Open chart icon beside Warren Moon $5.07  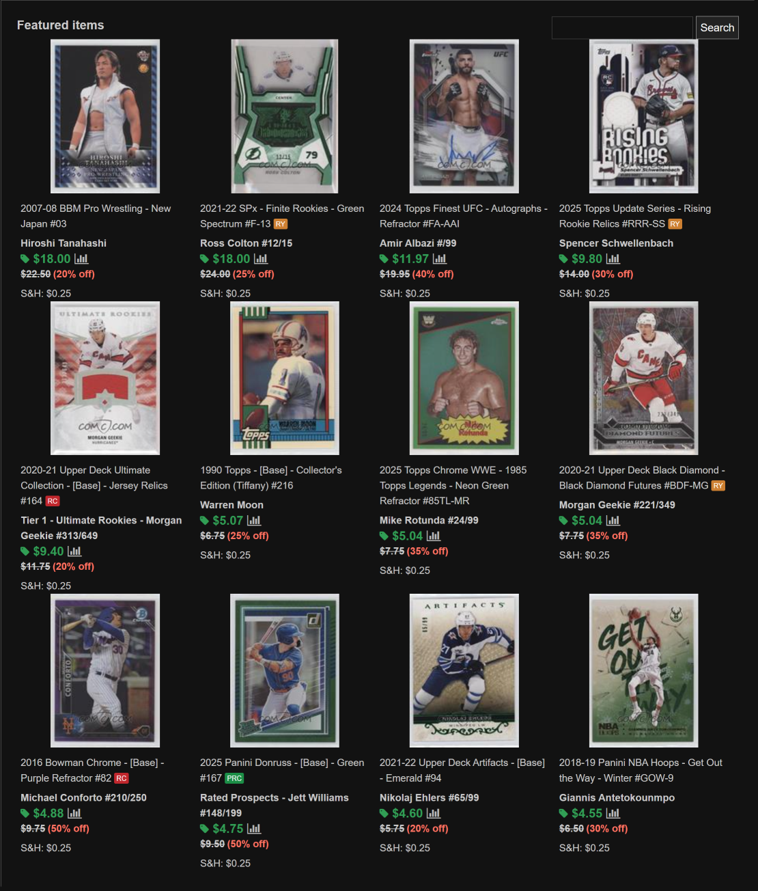(x=254, y=521)
